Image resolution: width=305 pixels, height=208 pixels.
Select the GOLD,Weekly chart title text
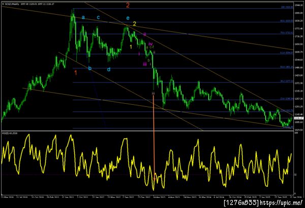pos(12,4)
